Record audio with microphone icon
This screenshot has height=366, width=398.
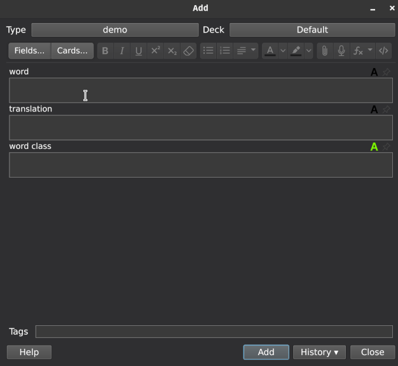click(x=341, y=51)
